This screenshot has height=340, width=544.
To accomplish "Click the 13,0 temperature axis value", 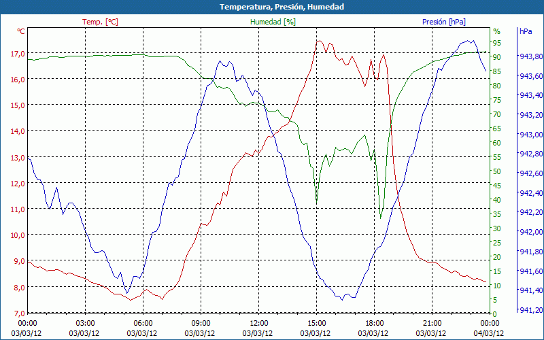I will (18, 158).
